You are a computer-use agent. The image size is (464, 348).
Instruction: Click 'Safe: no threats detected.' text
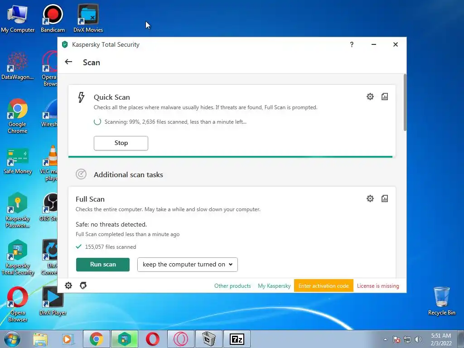click(x=111, y=224)
